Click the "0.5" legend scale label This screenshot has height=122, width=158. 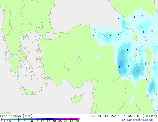[9, 121]
